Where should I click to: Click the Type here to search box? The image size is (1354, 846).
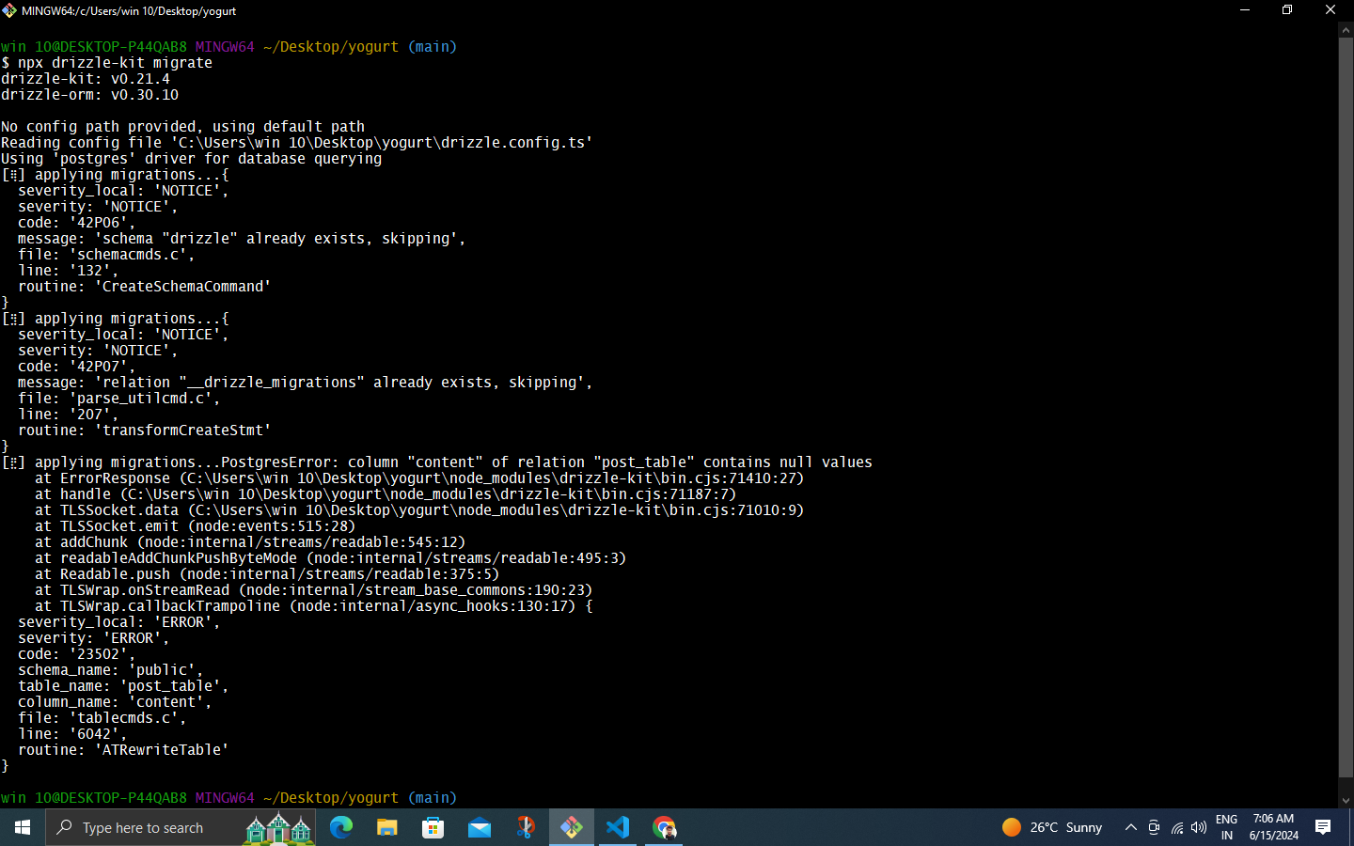181,827
